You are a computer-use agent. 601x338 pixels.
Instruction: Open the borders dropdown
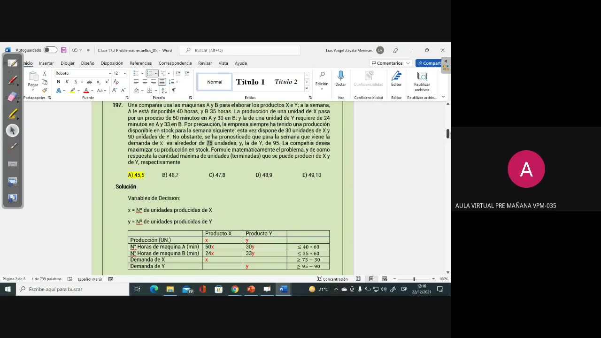pyautogui.click(x=156, y=90)
